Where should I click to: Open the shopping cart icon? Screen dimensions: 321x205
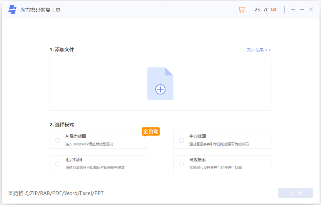click(x=241, y=9)
